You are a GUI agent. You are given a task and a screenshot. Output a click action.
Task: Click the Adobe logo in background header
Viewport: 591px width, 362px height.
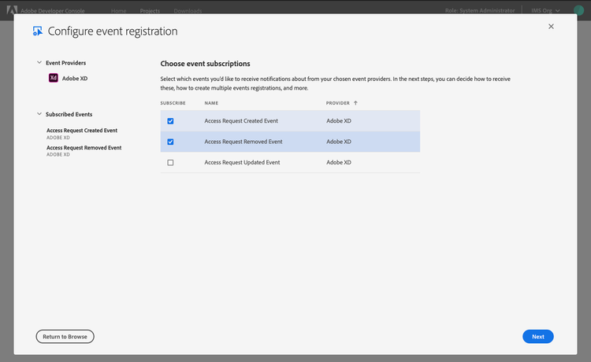pos(12,9)
